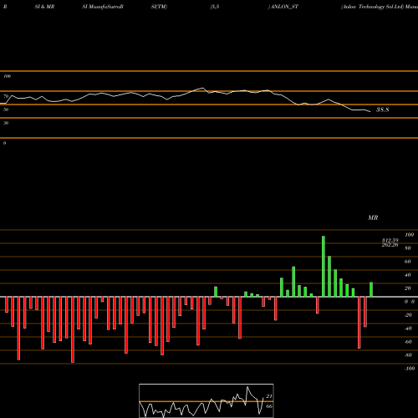Click the RSI line peak above 70
The image size is (418, 418).
pyautogui.click(x=202, y=88)
